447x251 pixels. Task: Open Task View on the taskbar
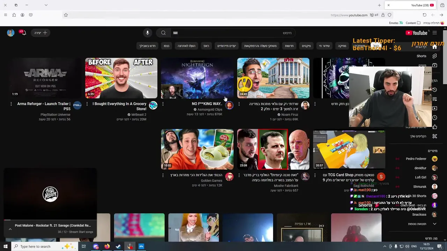coord(84,246)
